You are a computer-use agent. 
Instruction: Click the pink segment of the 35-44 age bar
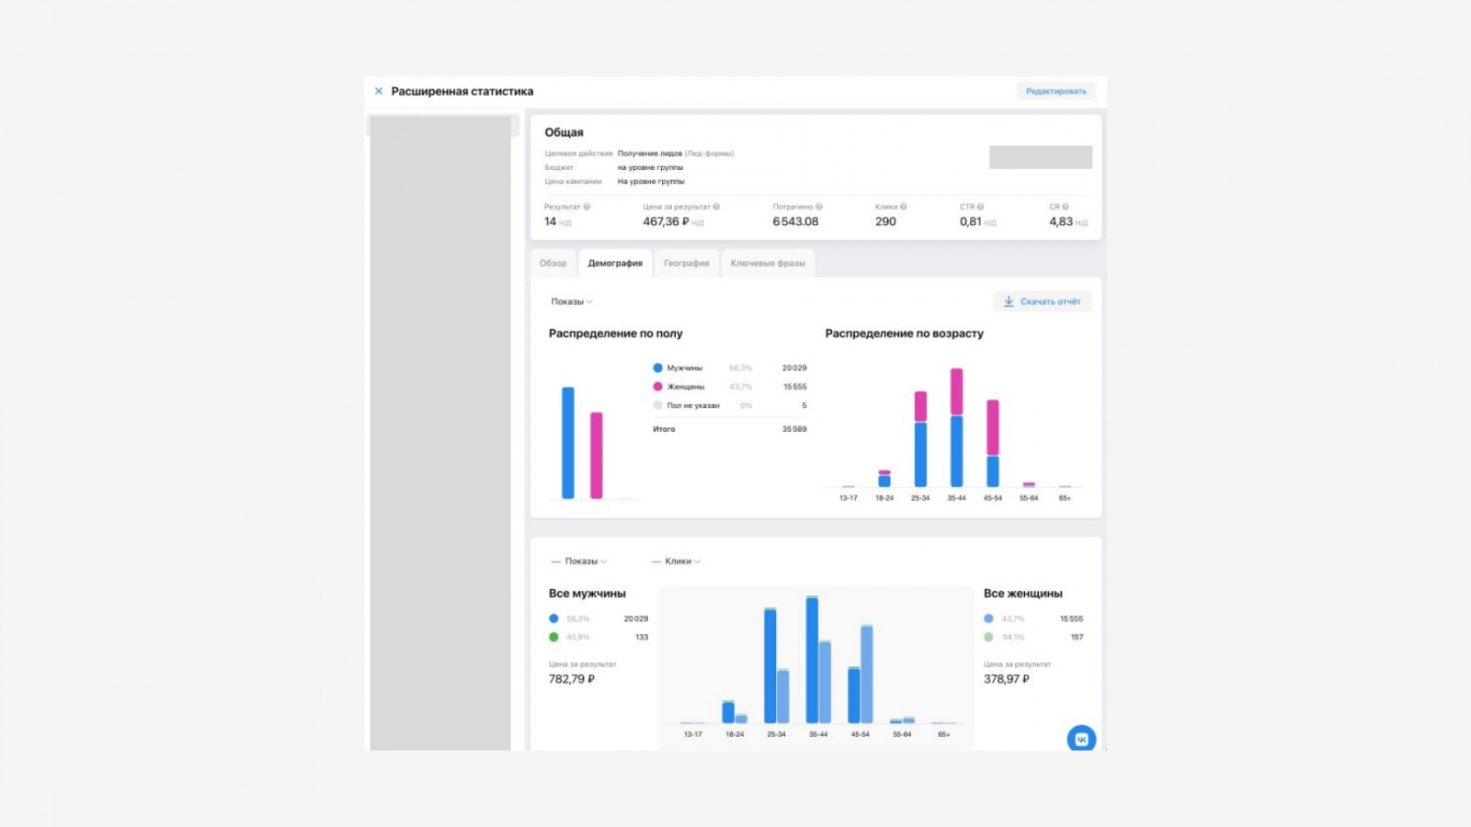point(957,392)
